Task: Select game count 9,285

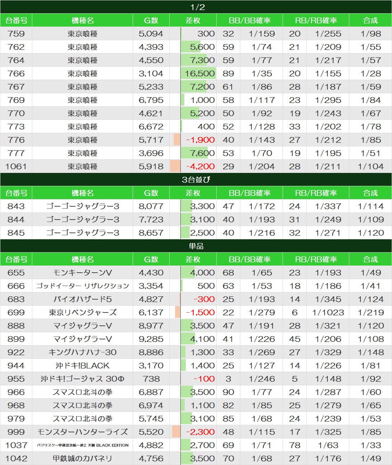Action: tap(151, 339)
